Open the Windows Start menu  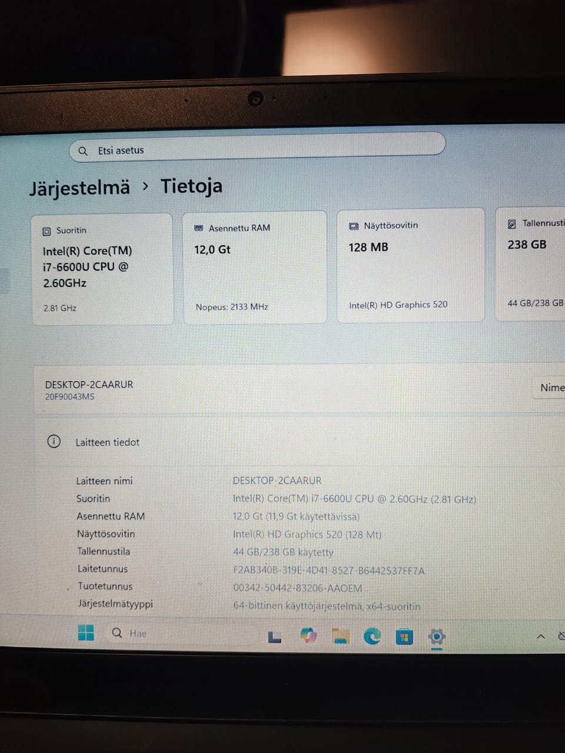86,632
